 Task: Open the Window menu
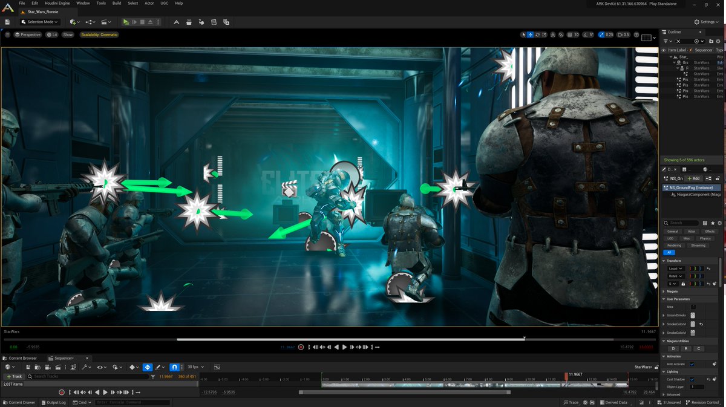83,3
